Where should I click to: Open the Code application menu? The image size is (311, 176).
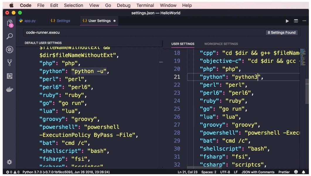tap(26, 5)
